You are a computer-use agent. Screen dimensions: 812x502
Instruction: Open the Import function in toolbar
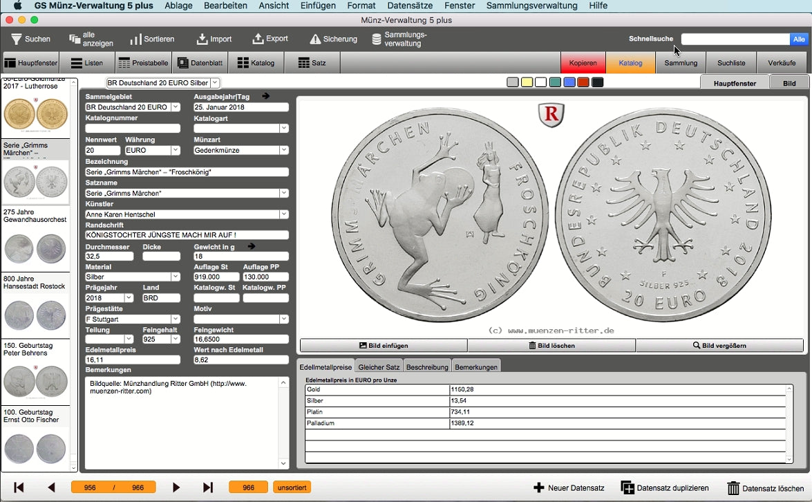pos(202,39)
